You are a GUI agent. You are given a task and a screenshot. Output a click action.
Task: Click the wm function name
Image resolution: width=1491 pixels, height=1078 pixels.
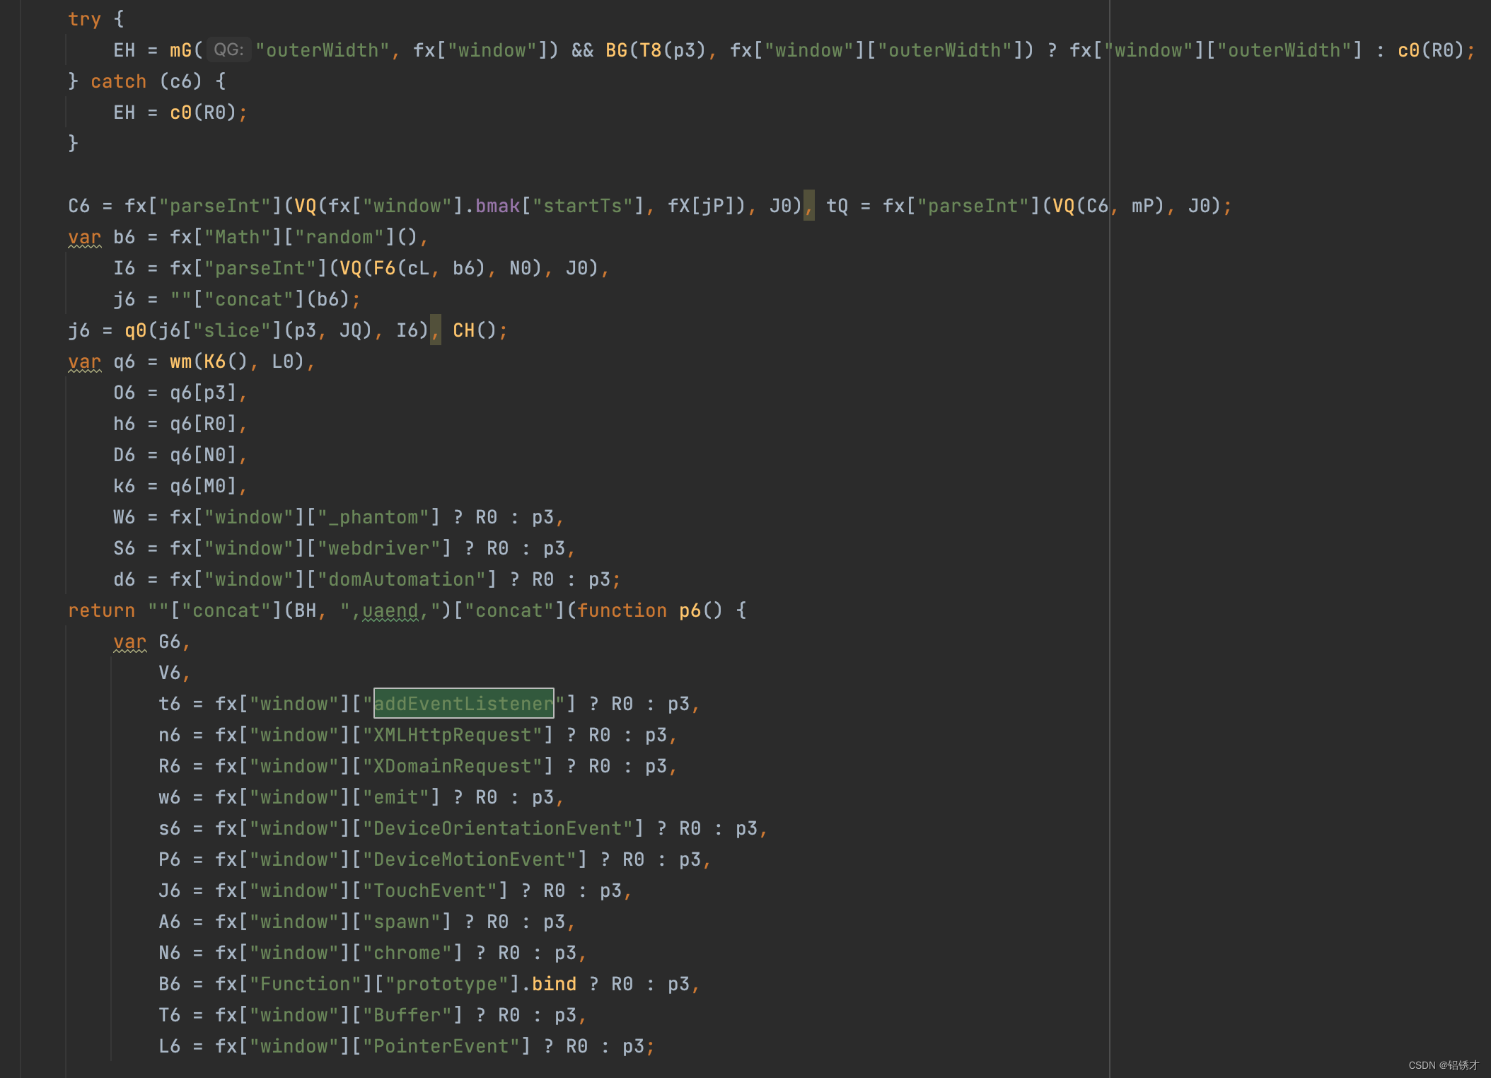(180, 361)
